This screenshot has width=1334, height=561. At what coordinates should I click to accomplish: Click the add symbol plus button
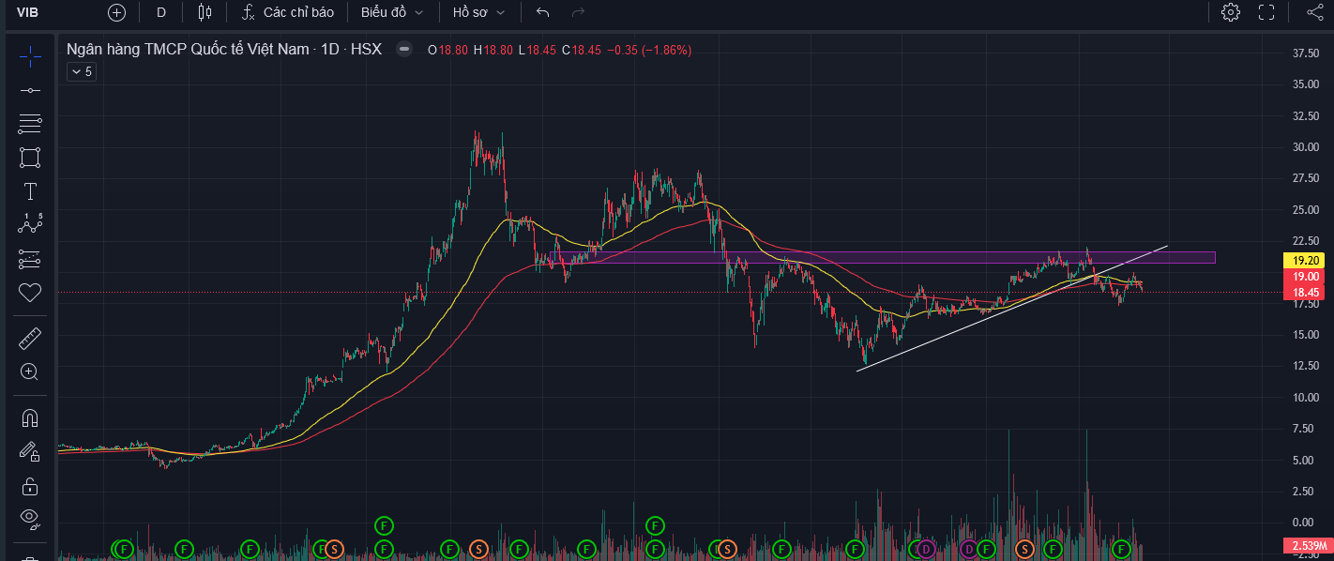tap(116, 12)
